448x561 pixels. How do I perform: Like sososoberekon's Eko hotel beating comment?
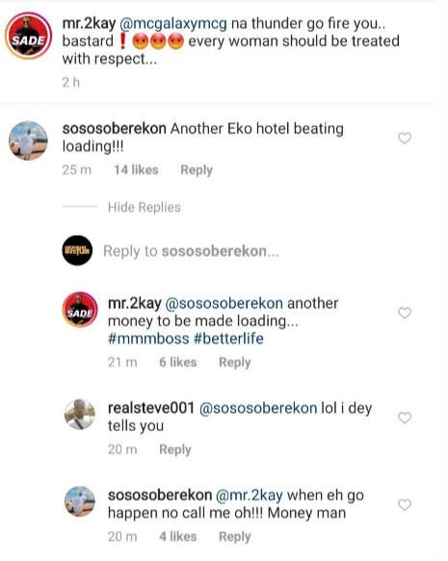coord(405,139)
